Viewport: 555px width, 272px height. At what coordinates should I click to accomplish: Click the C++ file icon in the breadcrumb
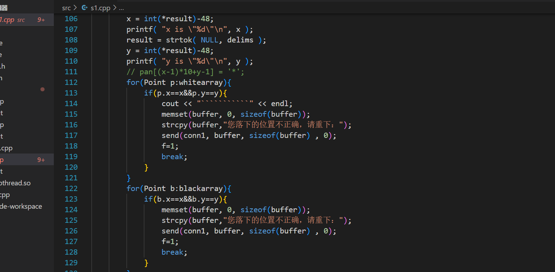(x=85, y=8)
